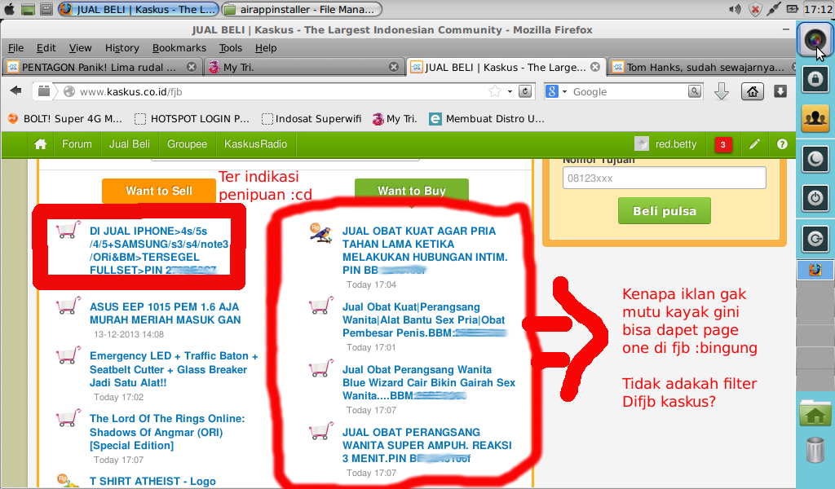Open the bookmarks menu icon beside home
835x489 pixels.
click(x=780, y=91)
